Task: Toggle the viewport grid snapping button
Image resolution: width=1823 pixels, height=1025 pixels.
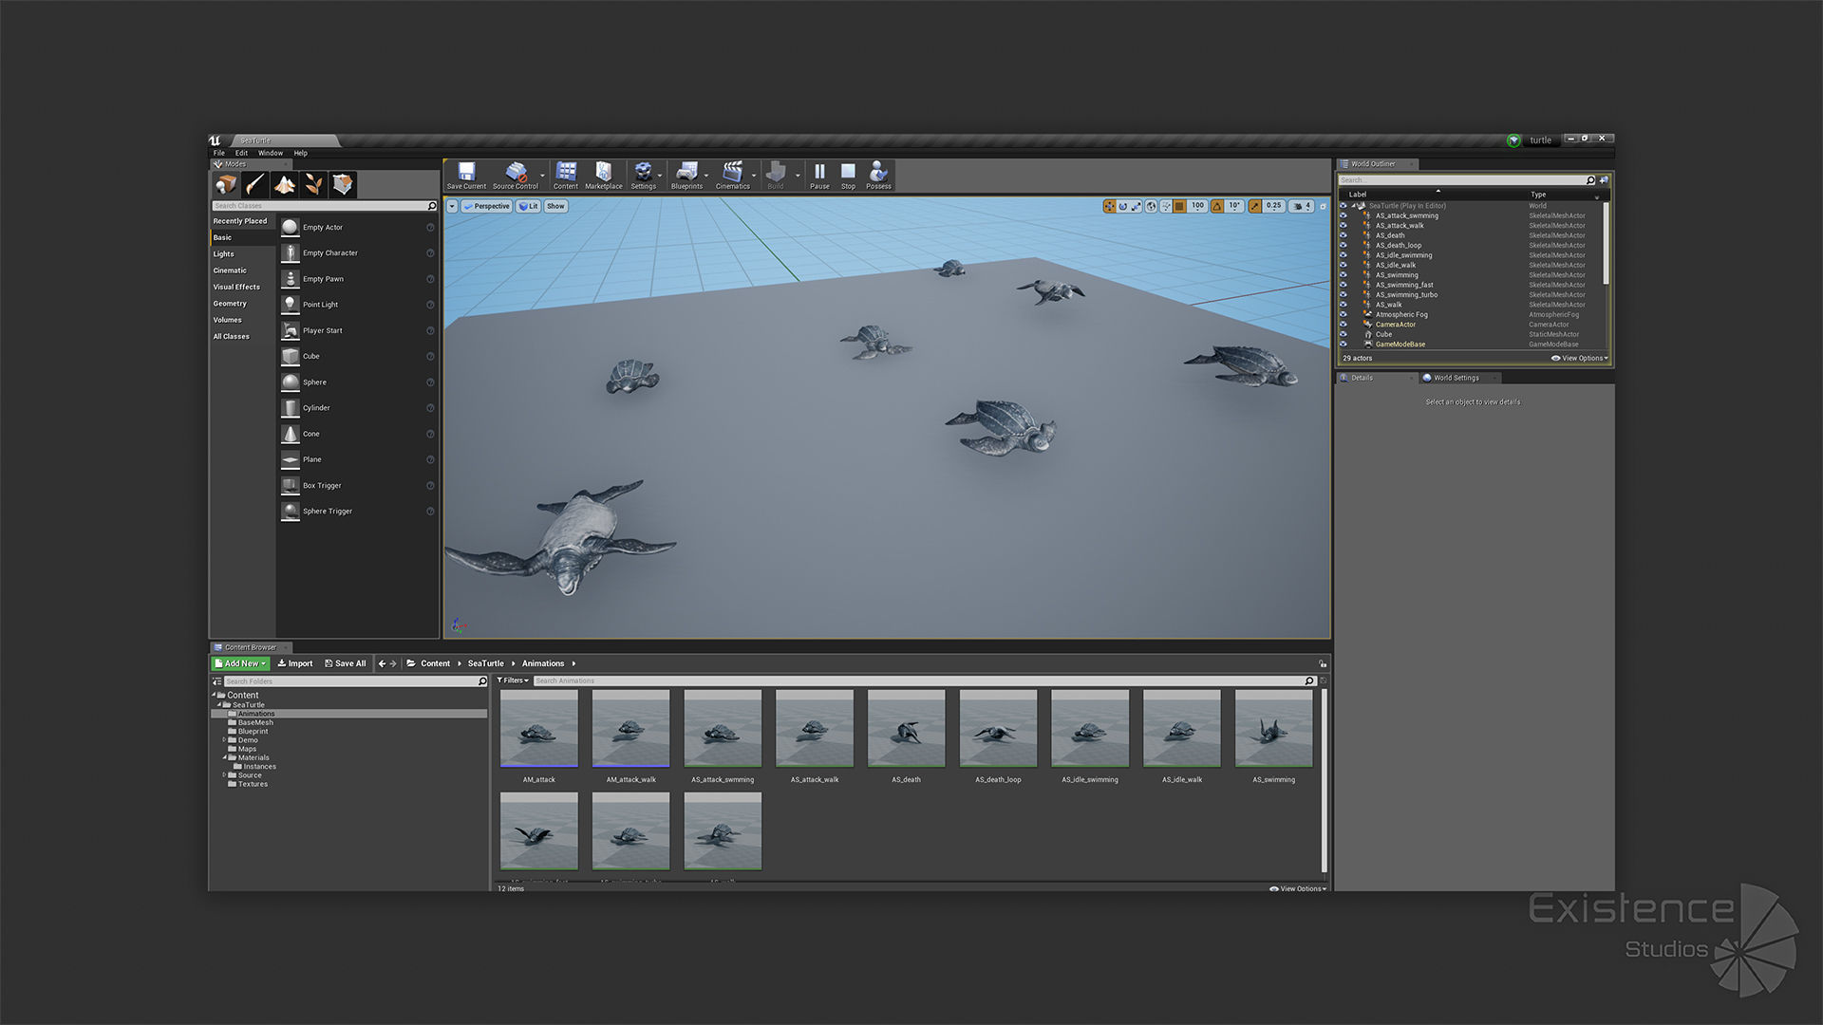Action: 1179,206
